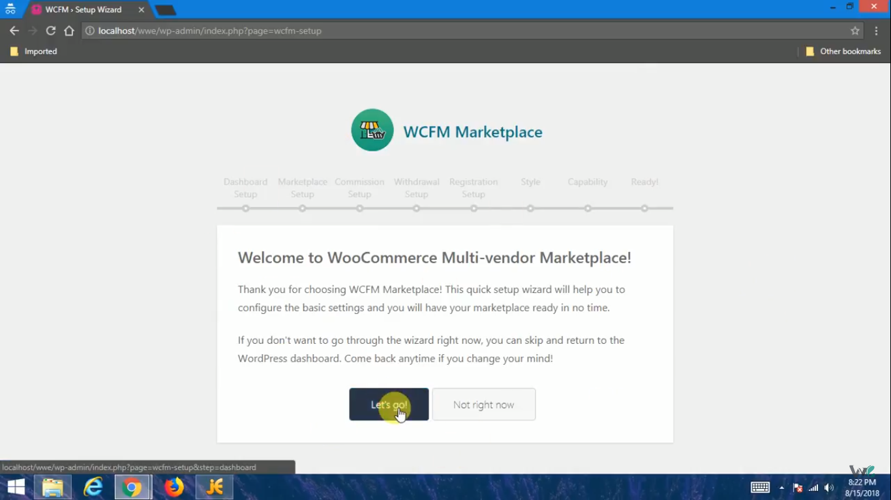Open the browser home page icon

point(68,31)
